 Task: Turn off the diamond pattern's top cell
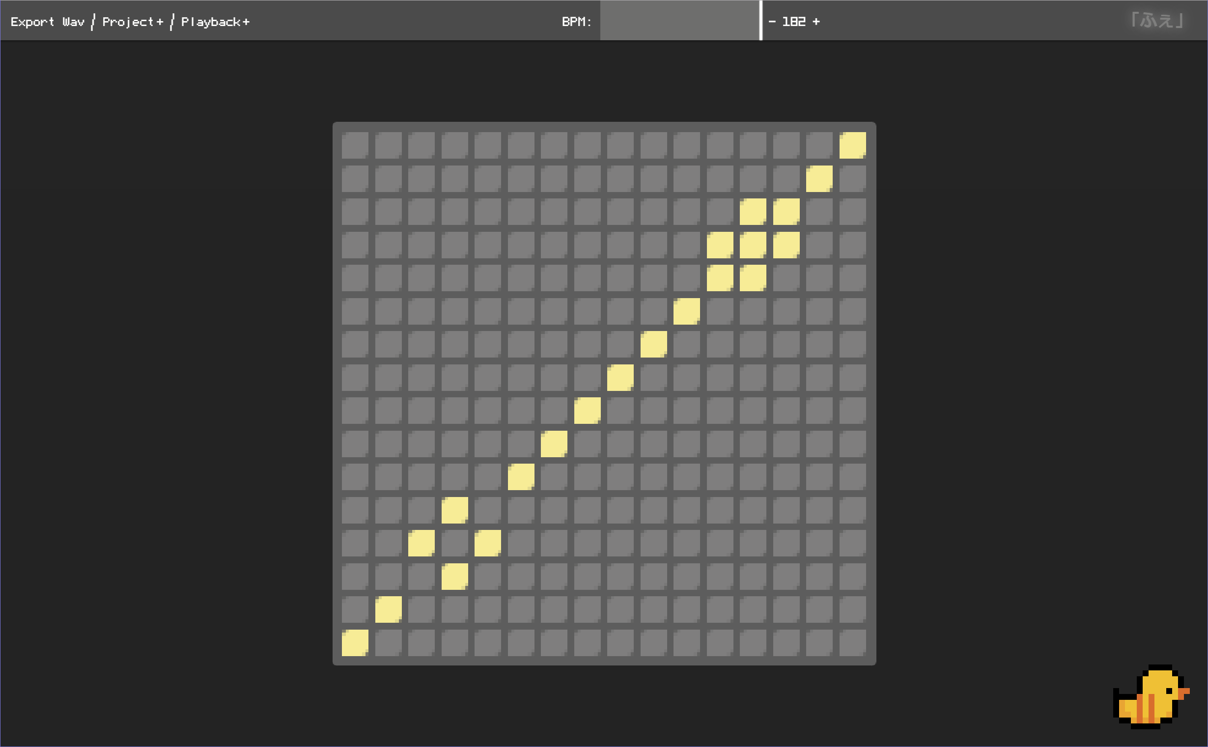coord(454,510)
